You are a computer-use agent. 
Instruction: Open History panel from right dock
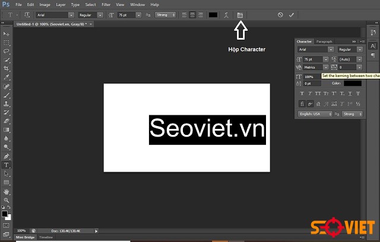(373, 33)
